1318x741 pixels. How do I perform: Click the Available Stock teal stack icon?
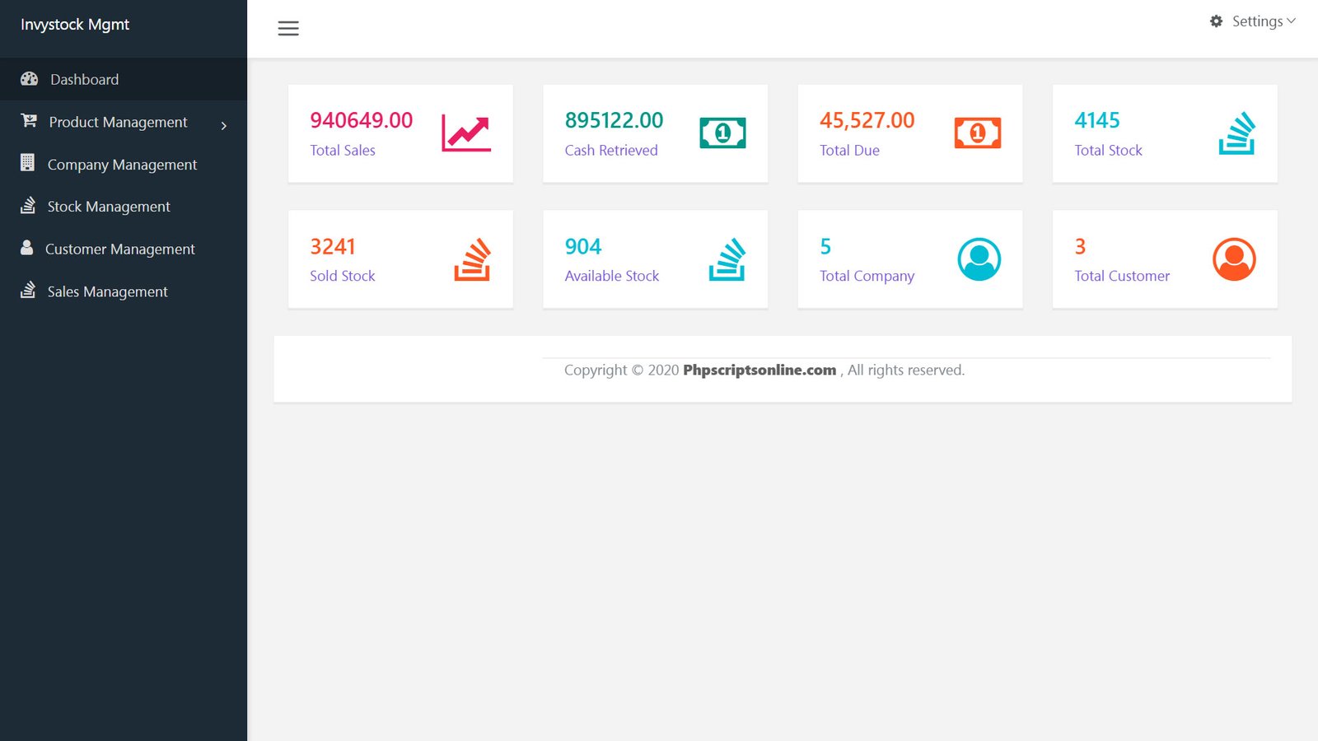tap(727, 259)
